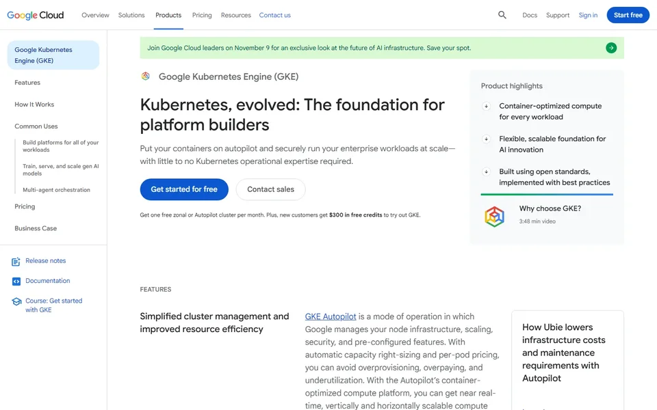
Task: Click the graduation cap course icon
Action: (16, 301)
